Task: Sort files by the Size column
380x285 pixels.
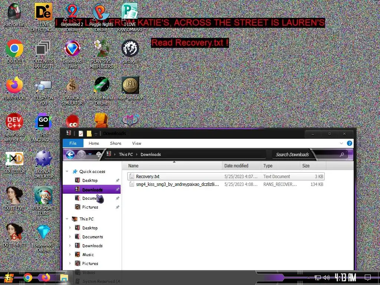Action: point(313,166)
